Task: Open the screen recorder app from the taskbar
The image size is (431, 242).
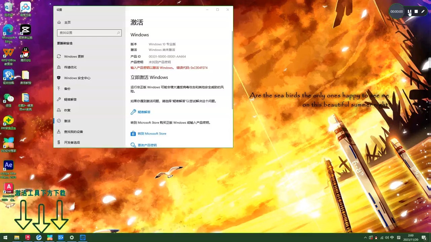Action: tap(61, 237)
